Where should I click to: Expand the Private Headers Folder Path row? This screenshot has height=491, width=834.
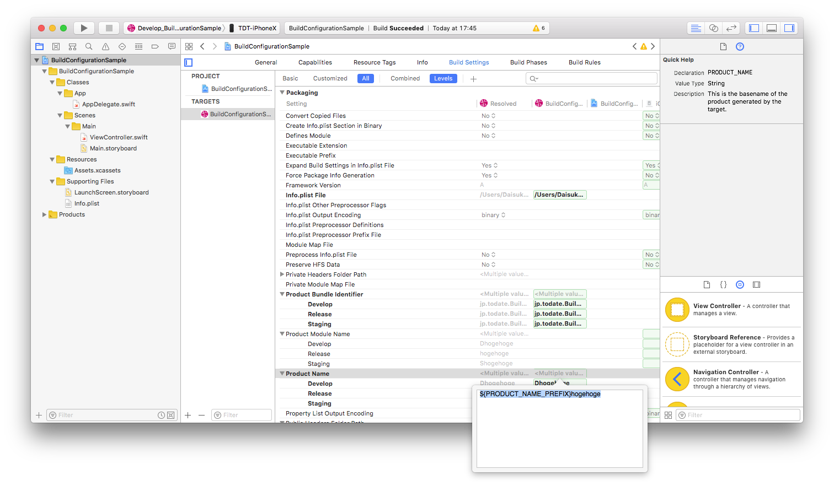tap(282, 274)
